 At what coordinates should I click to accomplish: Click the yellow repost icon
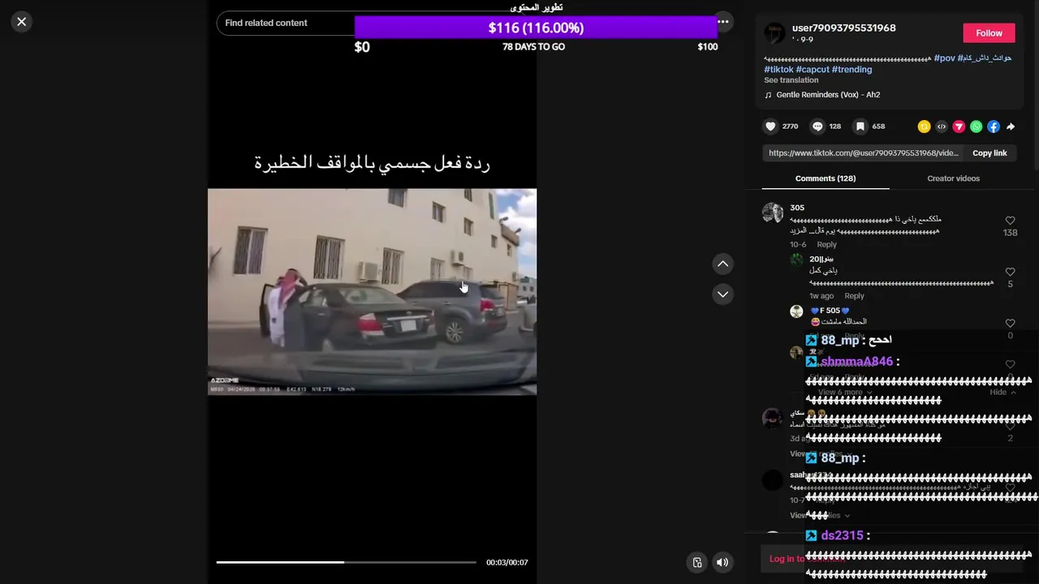click(924, 127)
